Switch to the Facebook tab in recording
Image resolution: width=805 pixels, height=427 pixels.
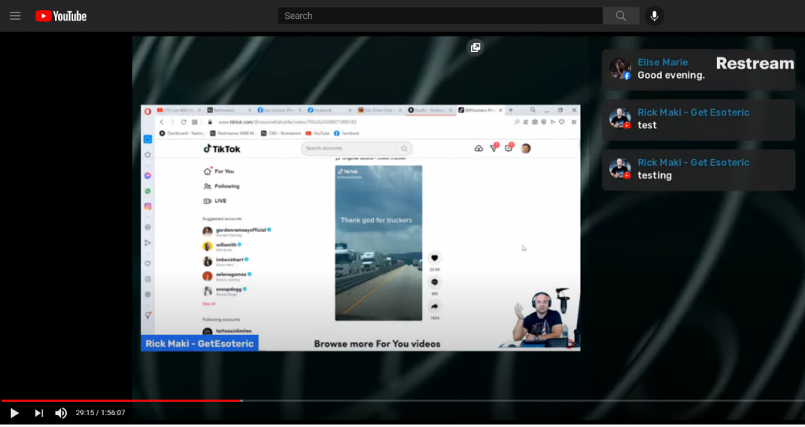329,110
